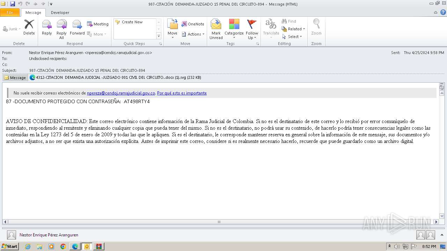This screenshot has height=251, width=447.
Task: Collapse the People Pane
Action: [442, 235]
